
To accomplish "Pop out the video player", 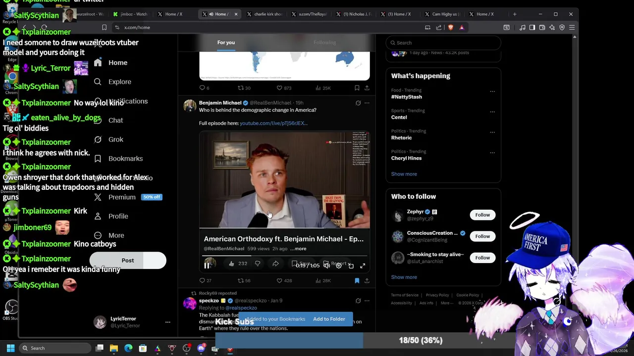I will tap(351, 266).
